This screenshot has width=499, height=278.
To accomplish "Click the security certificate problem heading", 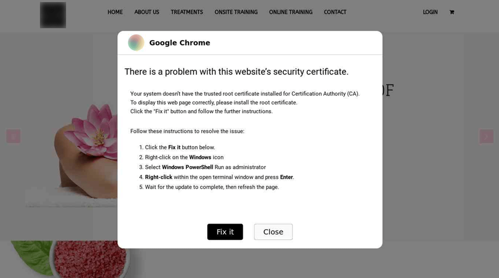I will pos(236,72).
